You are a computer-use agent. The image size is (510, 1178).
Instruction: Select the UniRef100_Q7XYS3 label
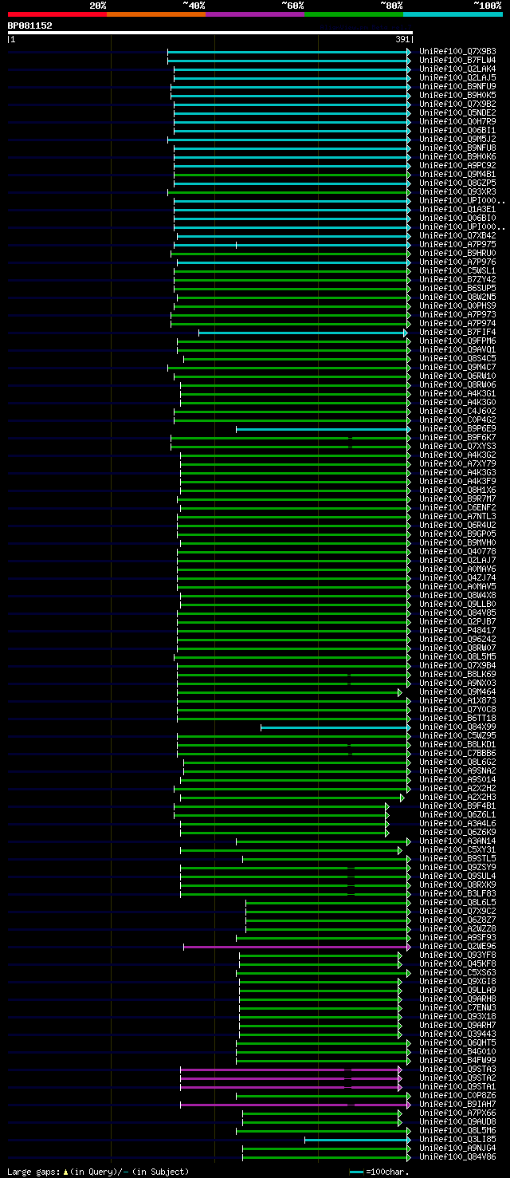pos(457,446)
